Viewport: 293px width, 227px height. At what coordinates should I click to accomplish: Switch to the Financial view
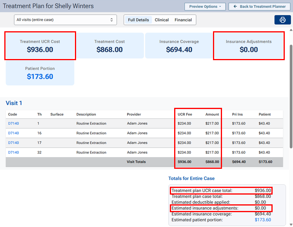[x=183, y=20]
